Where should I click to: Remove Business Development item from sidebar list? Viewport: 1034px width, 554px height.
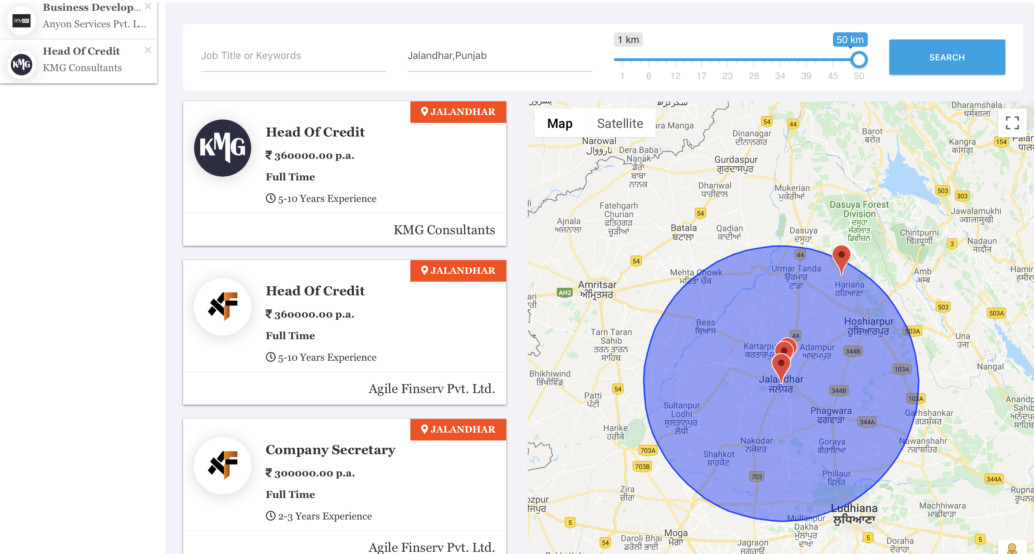[148, 6]
